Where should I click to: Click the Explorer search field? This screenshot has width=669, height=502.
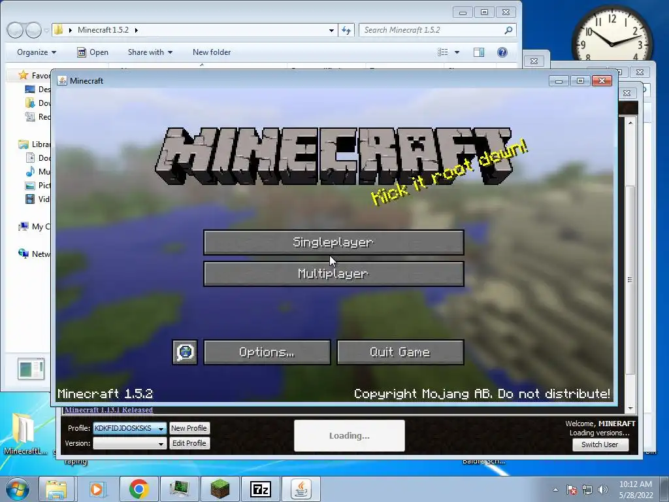pyautogui.click(x=432, y=30)
